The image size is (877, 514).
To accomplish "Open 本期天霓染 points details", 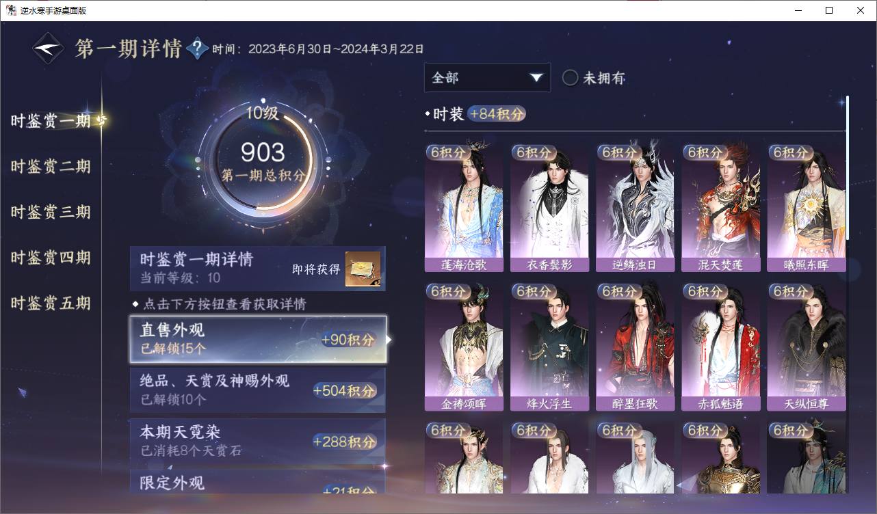I will point(258,441).
